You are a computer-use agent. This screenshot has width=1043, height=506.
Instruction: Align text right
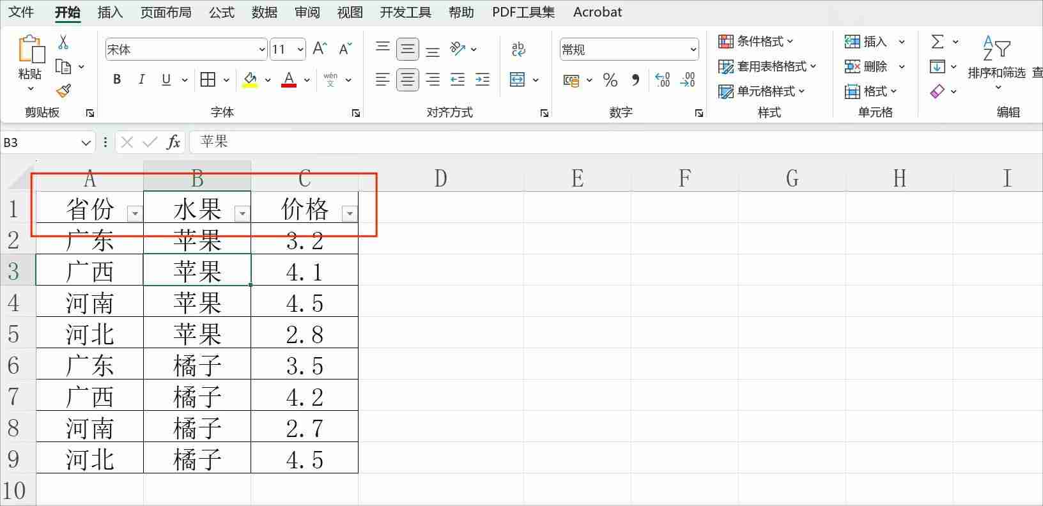(433, 79)
